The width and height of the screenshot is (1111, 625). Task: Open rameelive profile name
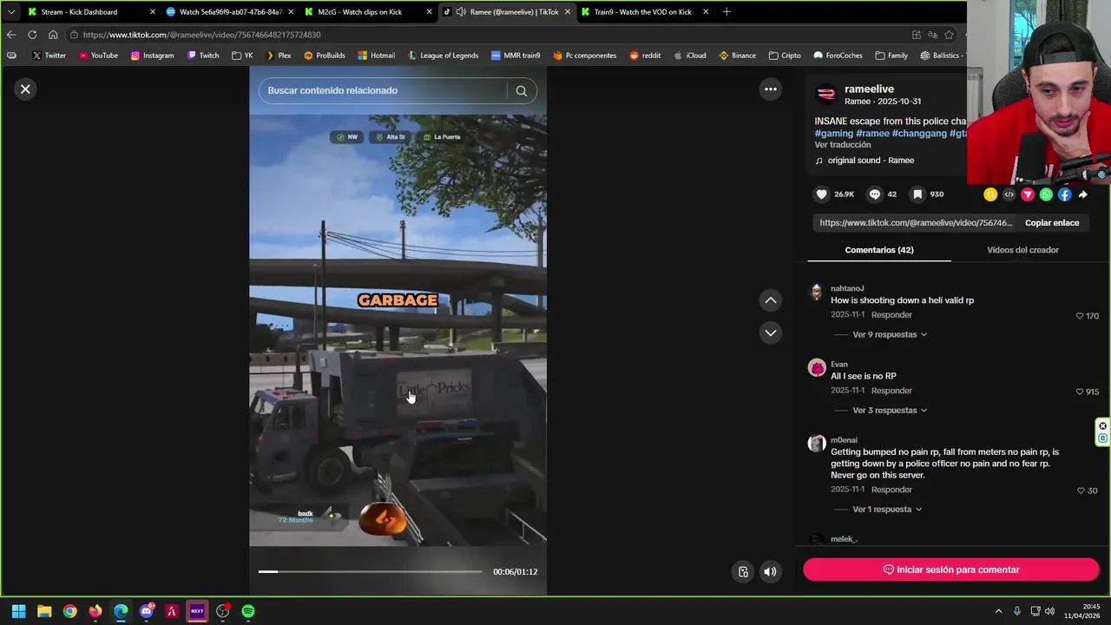(869, 89)
